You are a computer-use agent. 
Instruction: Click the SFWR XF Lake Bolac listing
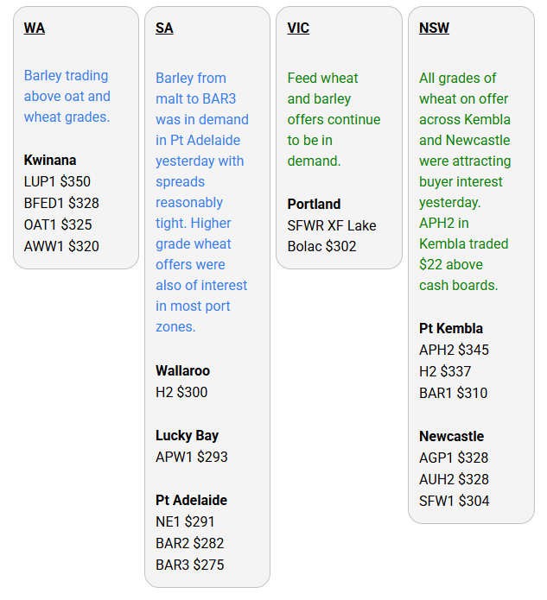332,236
